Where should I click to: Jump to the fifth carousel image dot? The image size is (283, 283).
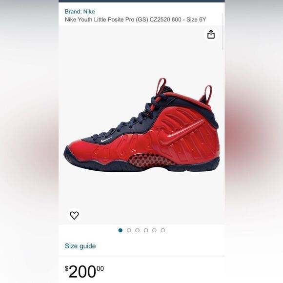pos(154,230)
